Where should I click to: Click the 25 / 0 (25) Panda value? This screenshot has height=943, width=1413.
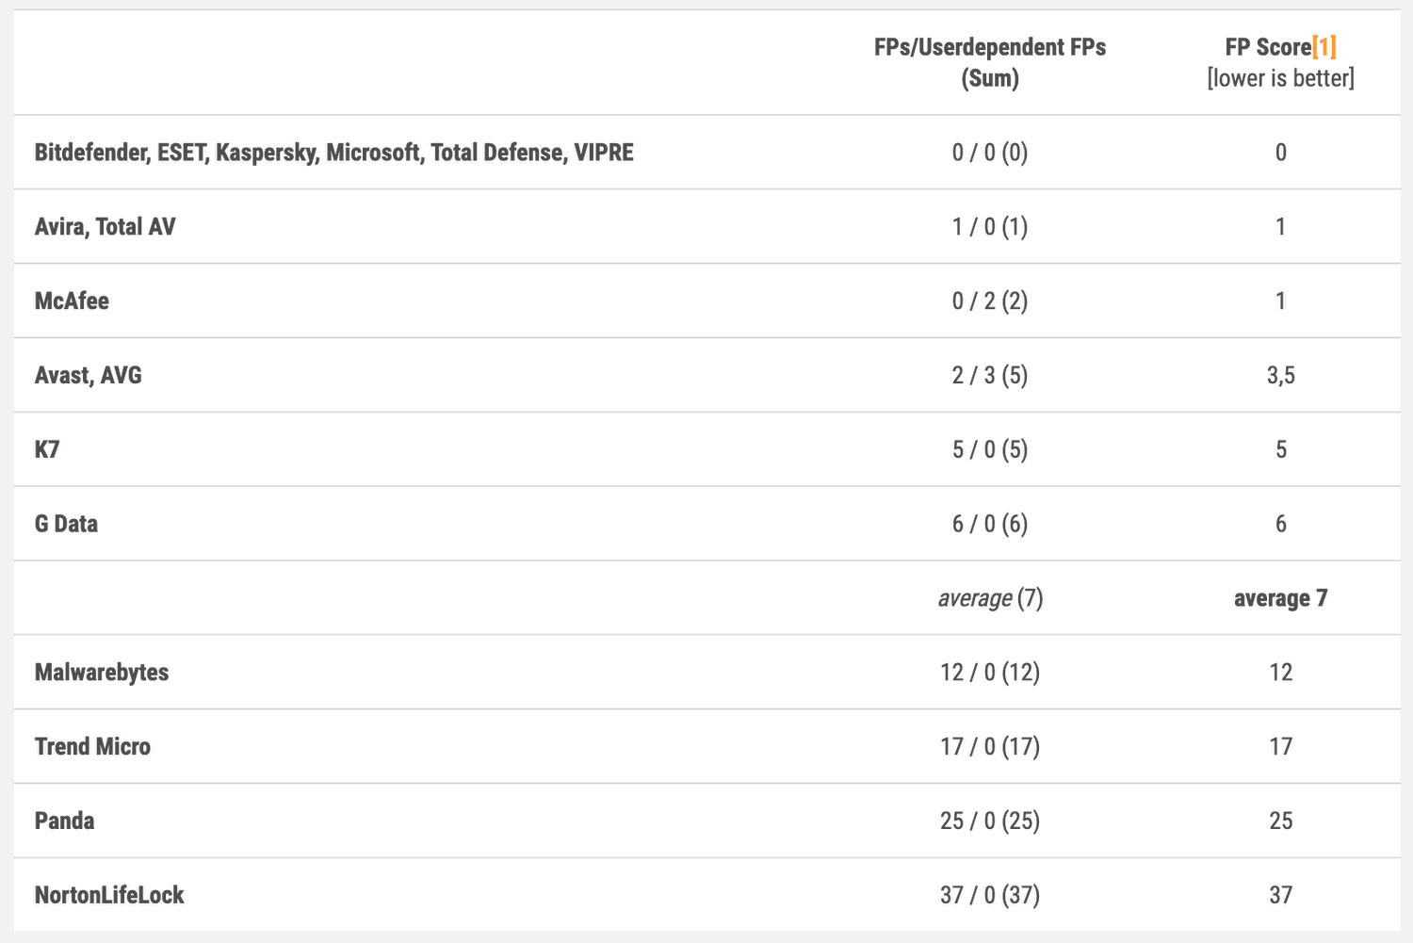pos(990,821)
